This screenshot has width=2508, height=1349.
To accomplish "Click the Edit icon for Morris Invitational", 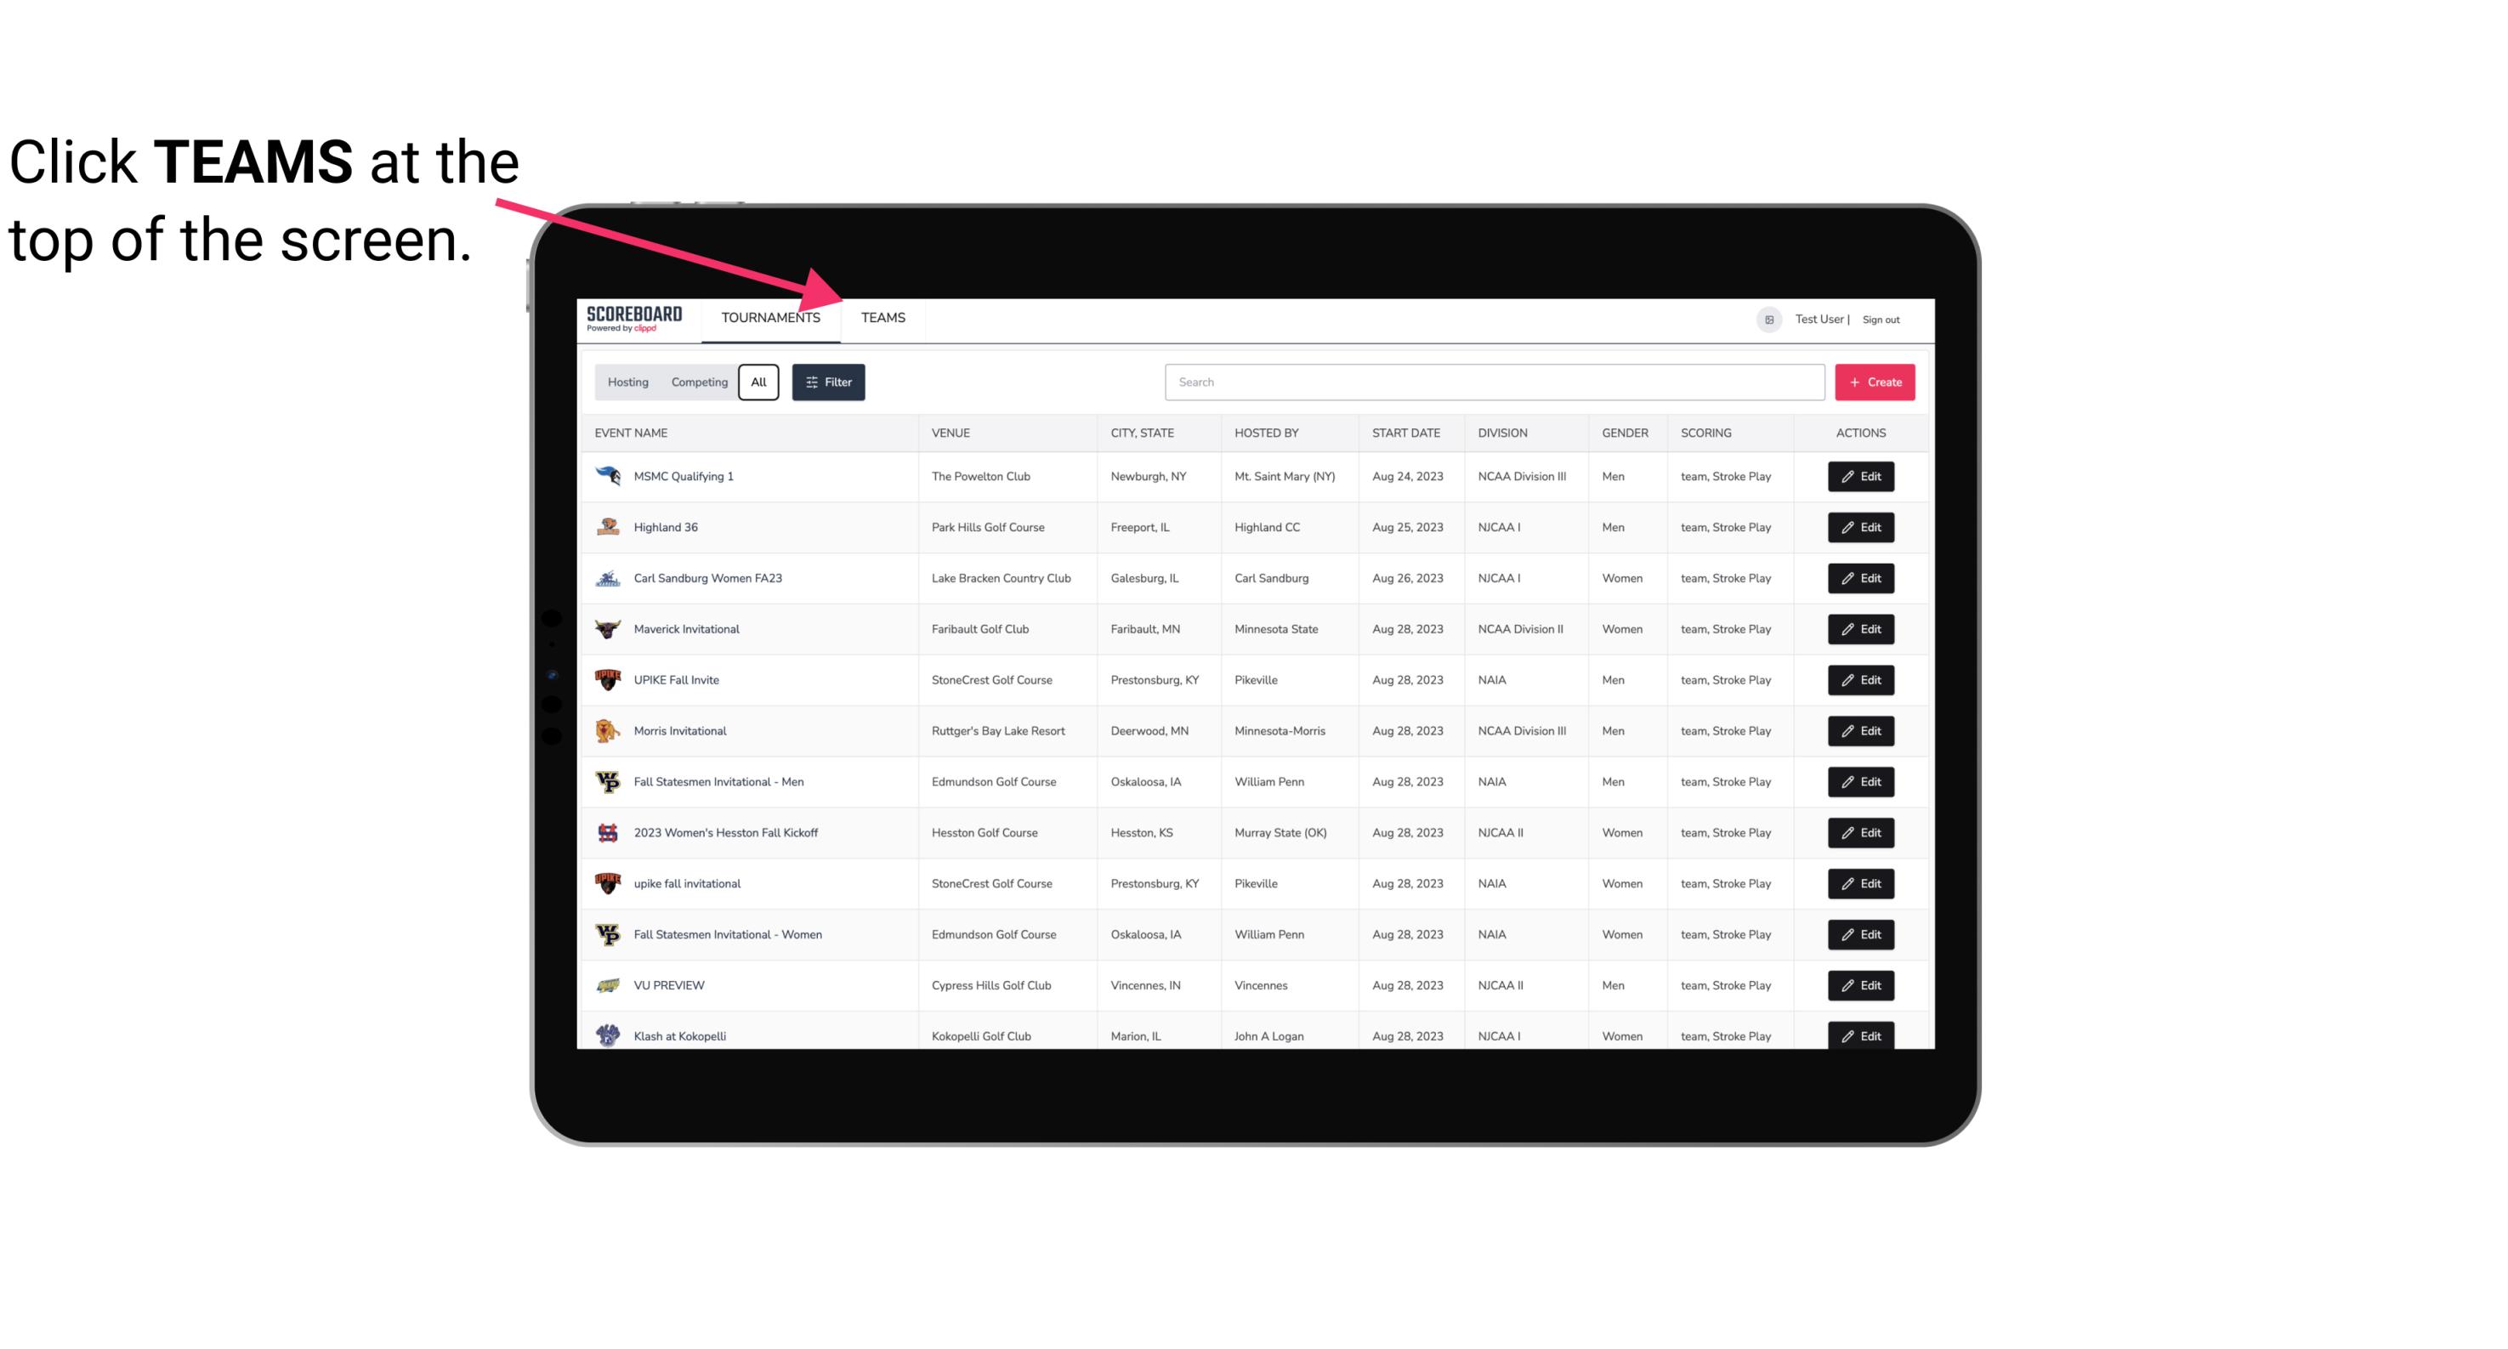I will 1860,729.
